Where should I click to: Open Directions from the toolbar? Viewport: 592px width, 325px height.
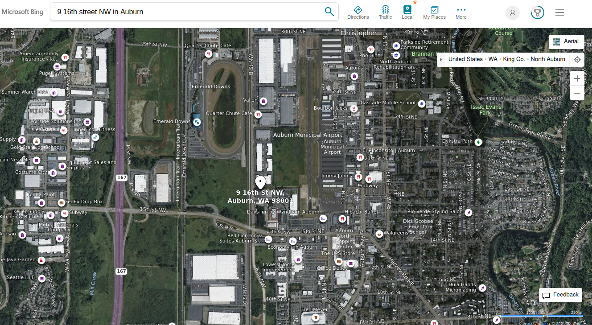[x=358, y=12]
